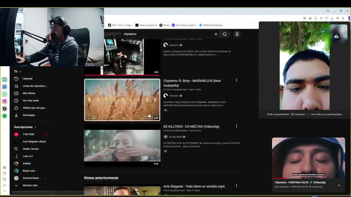
Task: Open TikTok in the Opera sidebar
Action: pyautogui.click(x=5, y=109)
